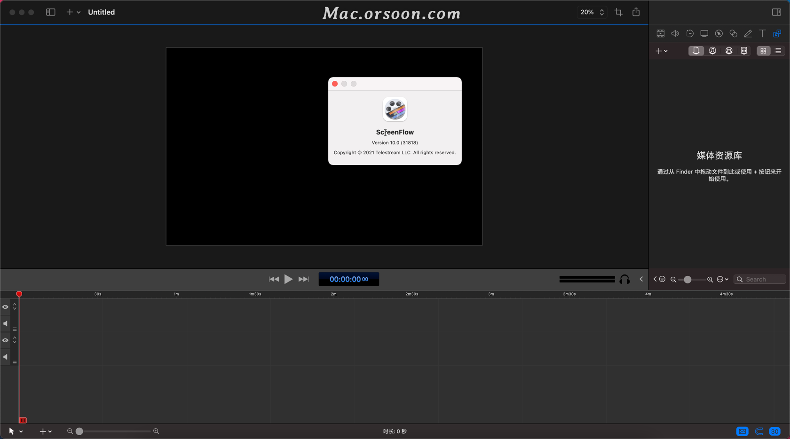
Task: Click the media library back chevron
Action: pos(655,279)
